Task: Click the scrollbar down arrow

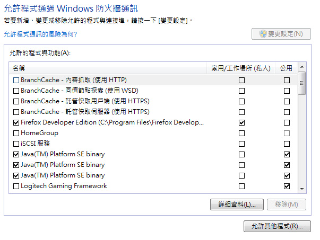Action: (302, 189)
